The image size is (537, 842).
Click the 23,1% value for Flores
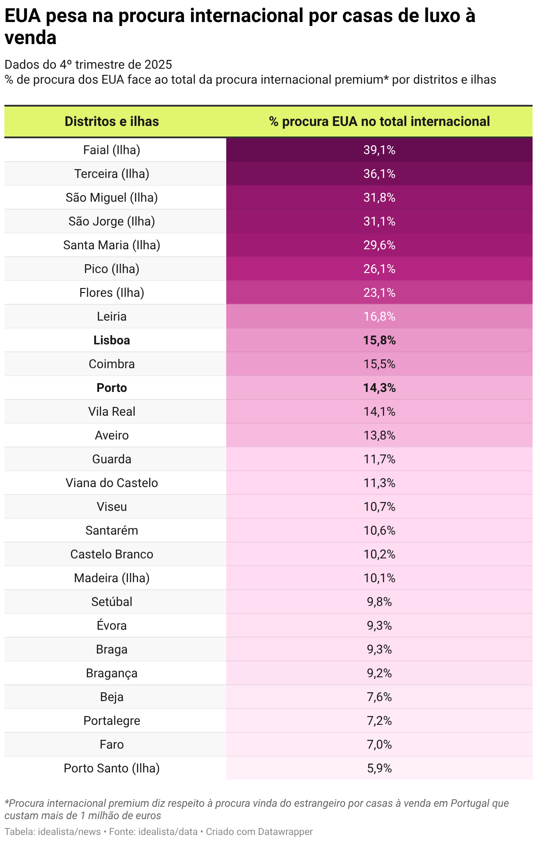[x=379, y=293]
